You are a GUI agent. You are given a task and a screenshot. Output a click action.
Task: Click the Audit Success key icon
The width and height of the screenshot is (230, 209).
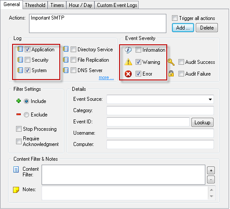pyautogui.click(x=171, y=62)
